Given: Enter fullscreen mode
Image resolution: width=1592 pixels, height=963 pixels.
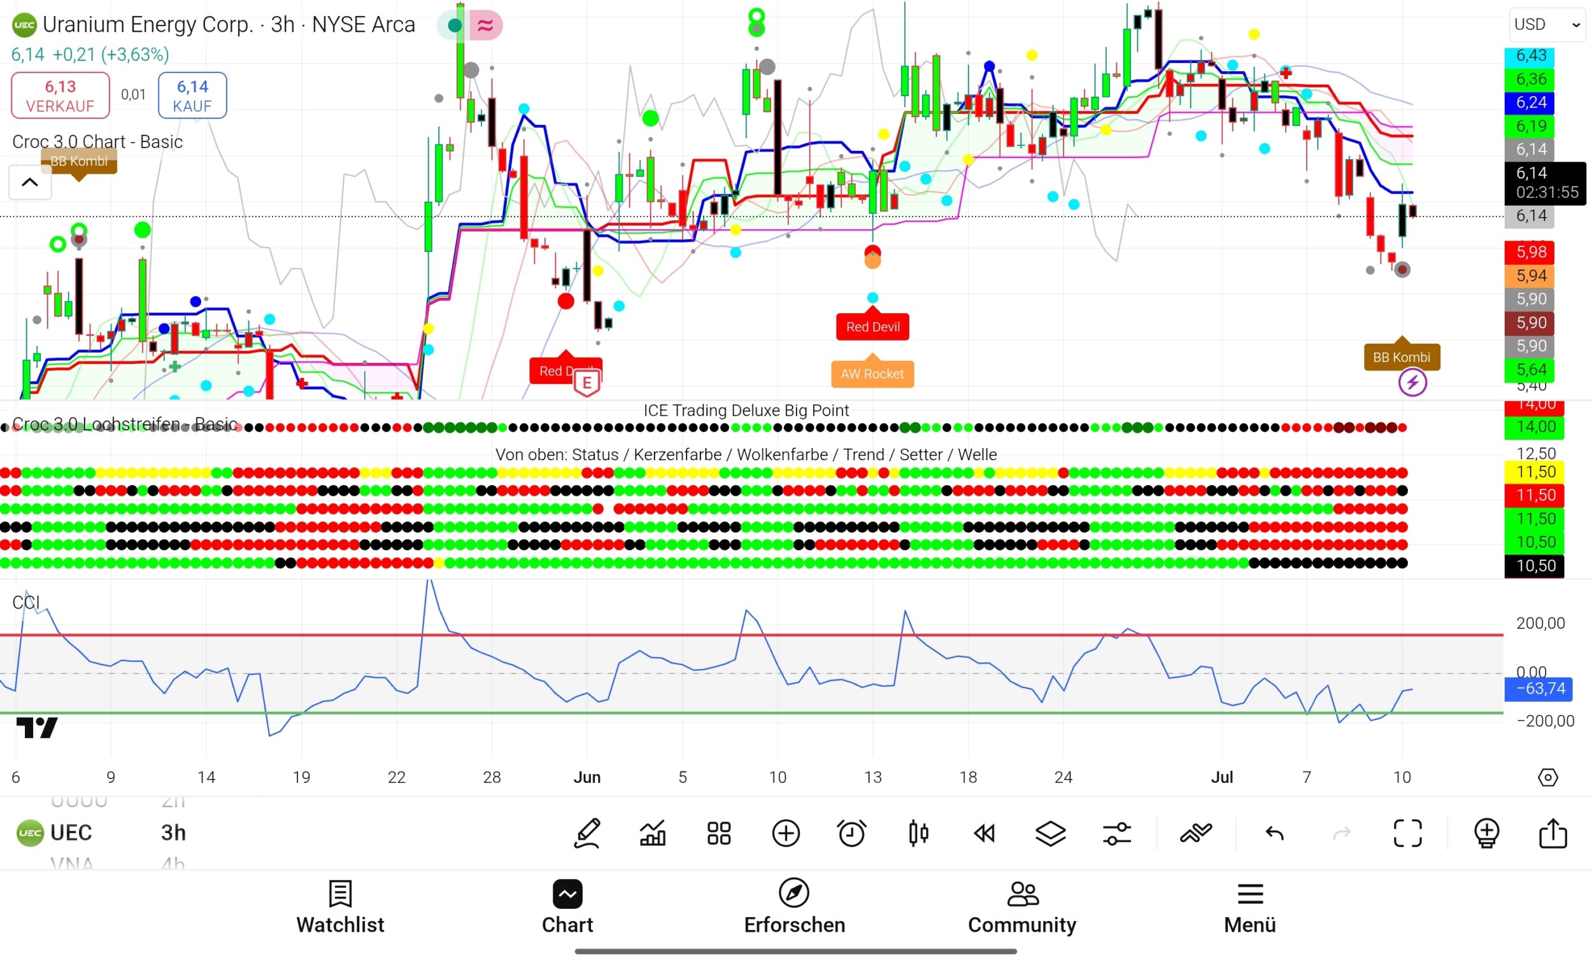Looking at the screenshot, I should tap(1408, 833).
